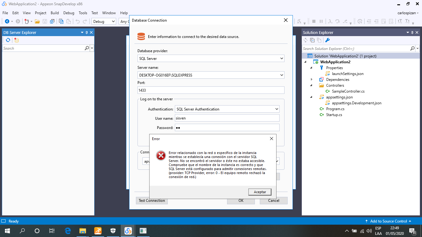Open Edge from the Windows taskbar
The width and height of the screenshot is (422, 237).
click(x=68, y=231)
